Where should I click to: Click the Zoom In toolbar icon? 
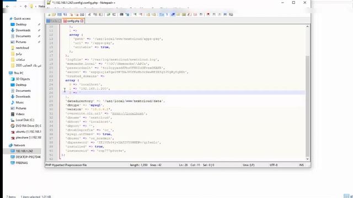[x=135, y=14]
